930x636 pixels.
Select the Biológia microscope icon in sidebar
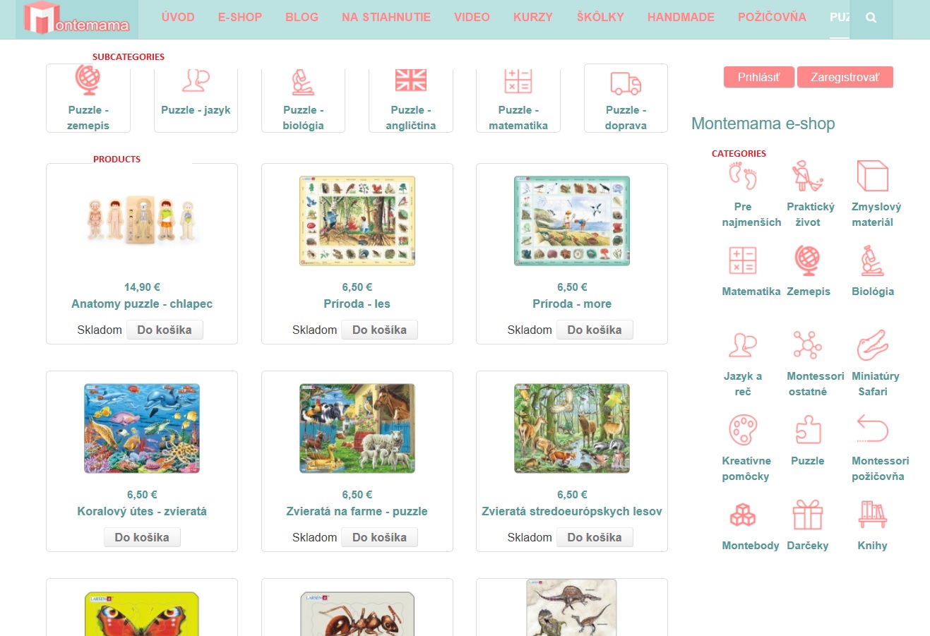[872, 260]
